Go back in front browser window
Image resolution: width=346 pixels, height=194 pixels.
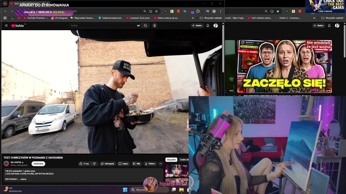5,11
